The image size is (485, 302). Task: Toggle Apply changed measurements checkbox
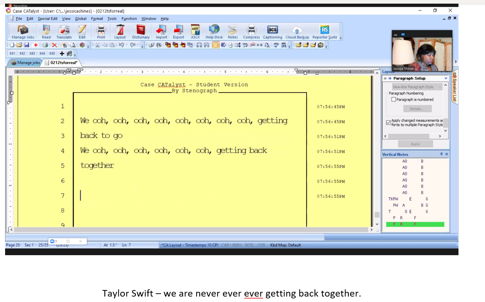click(x=388, y=123)
